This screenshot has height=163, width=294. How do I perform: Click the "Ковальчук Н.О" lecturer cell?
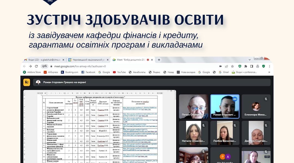click(103, 136)
